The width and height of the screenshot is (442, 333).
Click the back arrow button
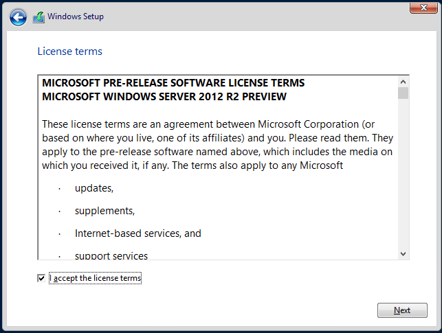(x=18, y=17)
